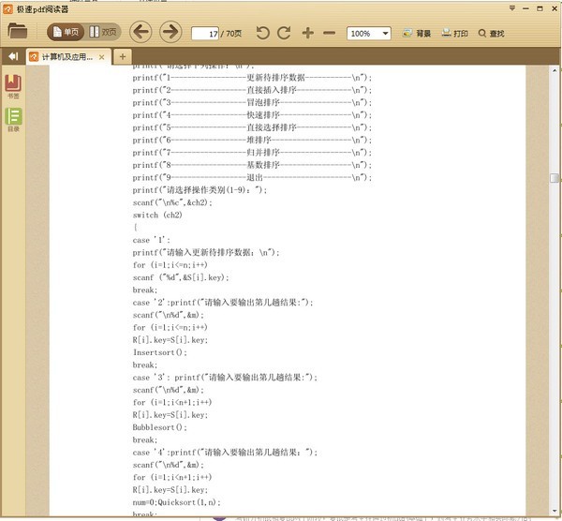Go to the previous page arrow
This screenshot has height=521, width=562.
coord(140,33)
